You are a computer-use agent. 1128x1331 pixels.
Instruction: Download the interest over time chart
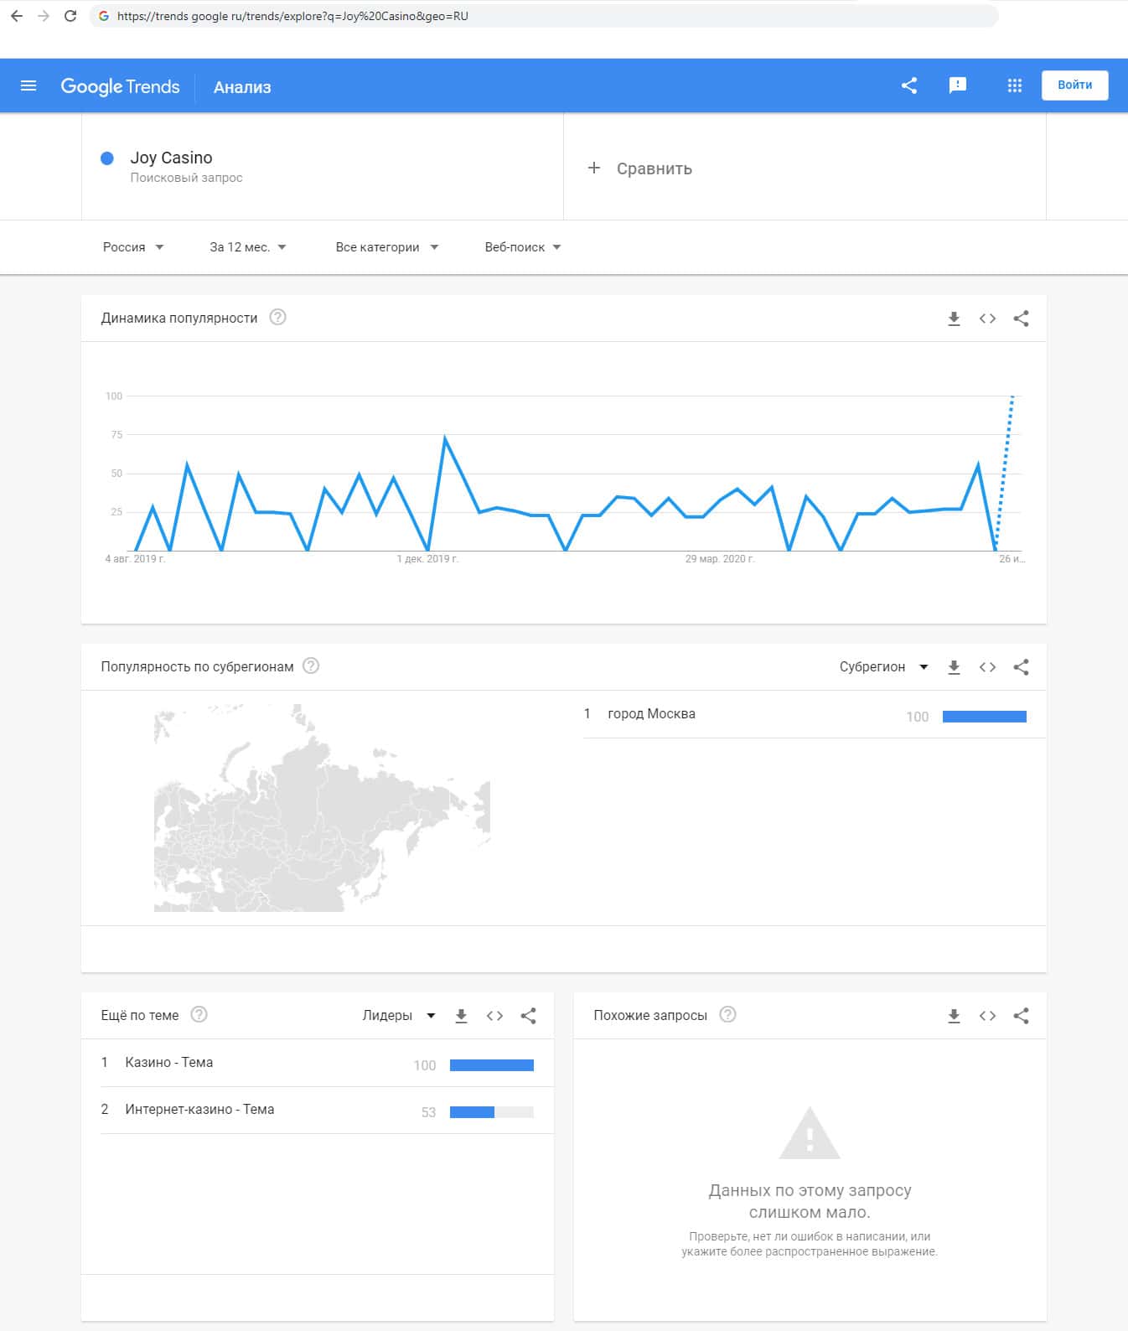point(954,319)
